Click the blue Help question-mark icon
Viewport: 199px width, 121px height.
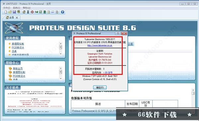[62, 12]
